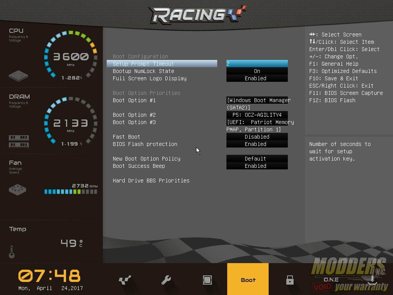Switch to the Boot tab
Screen dimensions: 393x295
248,280
